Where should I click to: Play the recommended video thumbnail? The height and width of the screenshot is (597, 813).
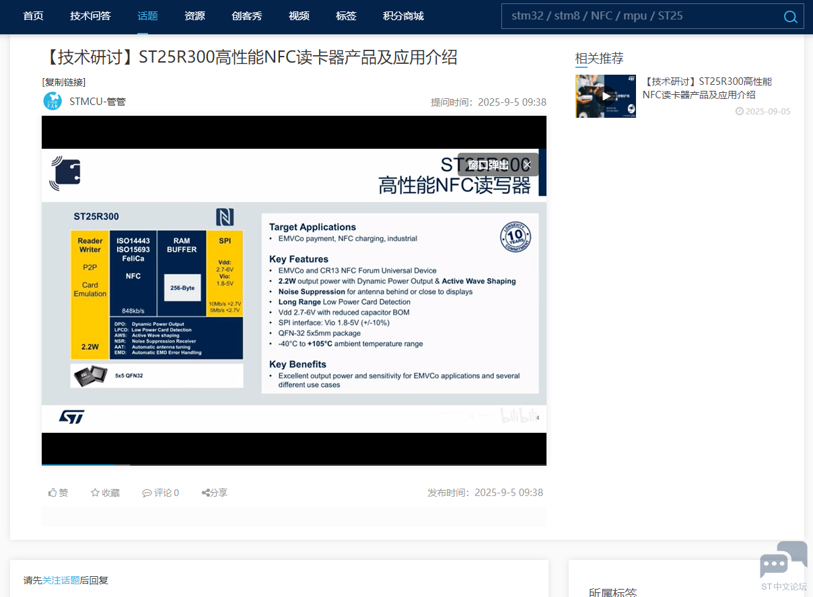pos(606,96)
